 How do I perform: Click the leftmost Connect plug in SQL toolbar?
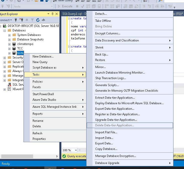pos(3,6)
